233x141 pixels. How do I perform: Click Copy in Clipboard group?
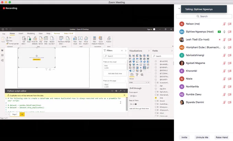(9, 41)
